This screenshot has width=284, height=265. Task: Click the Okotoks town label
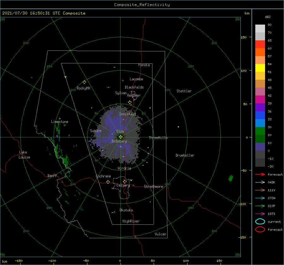(126, 210)
